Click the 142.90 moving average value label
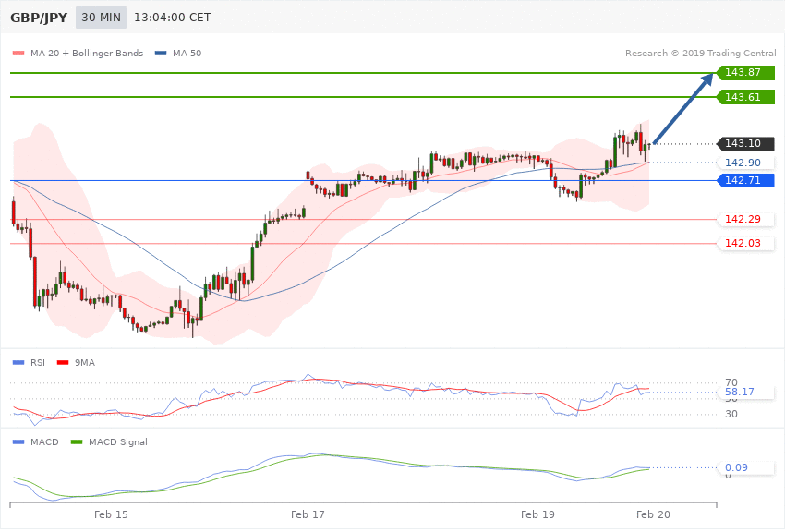The width and height of the screenshot is (785, 532). tap(746, 163)
